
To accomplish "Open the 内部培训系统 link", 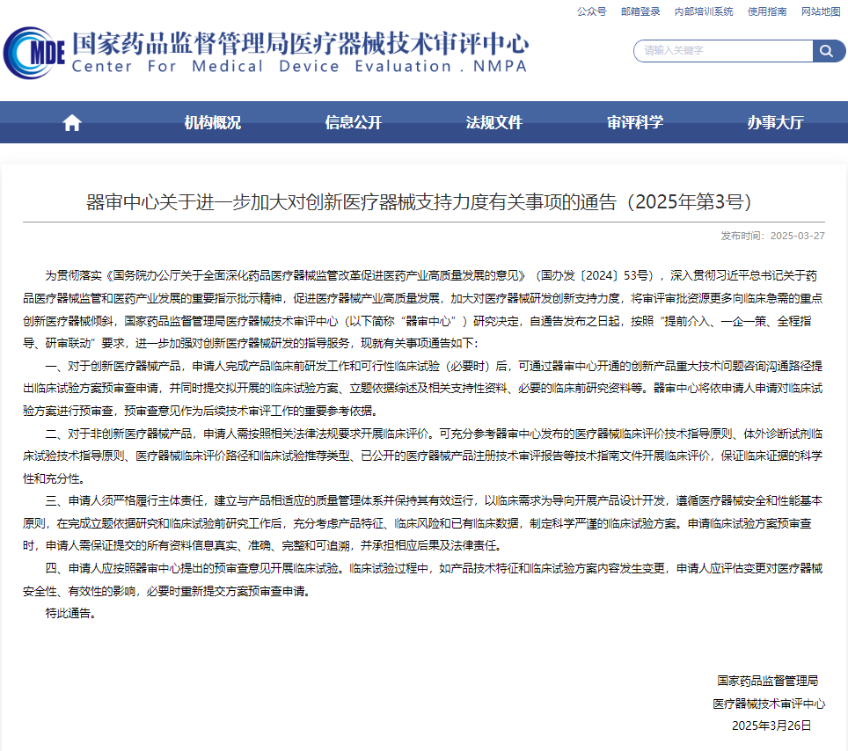I will tap(704, 11).
